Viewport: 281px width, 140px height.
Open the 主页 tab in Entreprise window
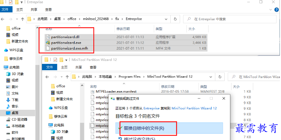click(x=20, y=10)
